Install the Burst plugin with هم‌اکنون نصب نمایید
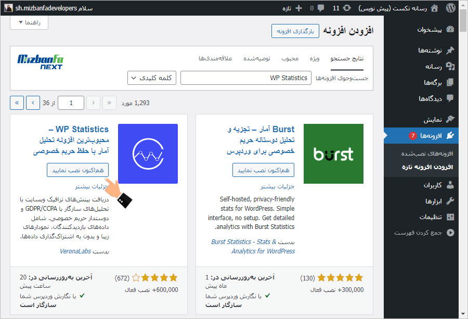468x319 pixels. point(263,170)
